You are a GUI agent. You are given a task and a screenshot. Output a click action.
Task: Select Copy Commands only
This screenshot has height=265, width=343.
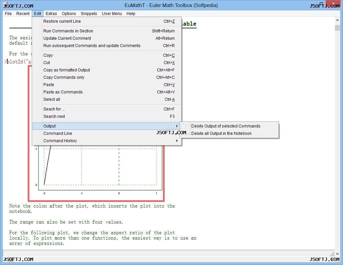(107, 77)
